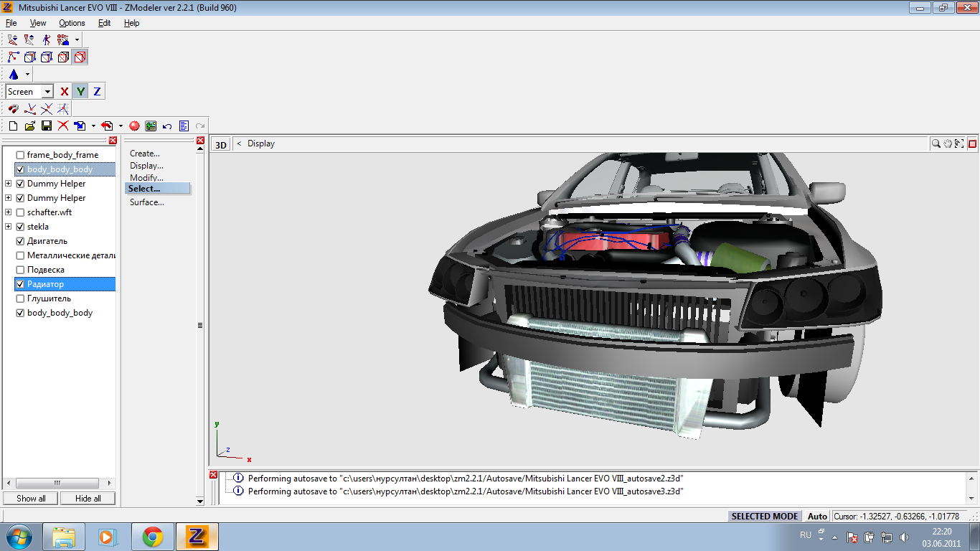Check the Металлические детали checkbox
Screen dimensions: 980x551
[20, 255]
